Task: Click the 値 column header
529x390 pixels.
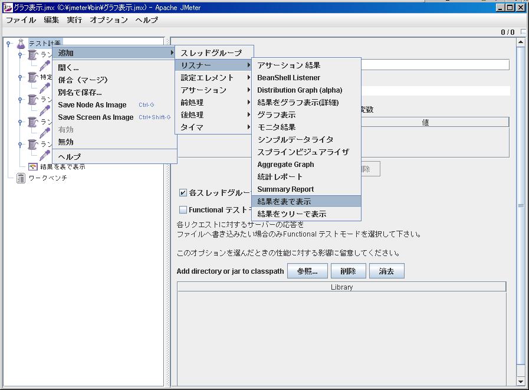Action: (425, 122)
